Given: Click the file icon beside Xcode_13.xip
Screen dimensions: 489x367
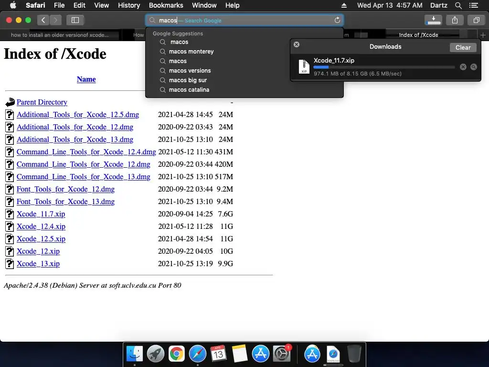Looking at the screenshot, I should pos(10,264).
